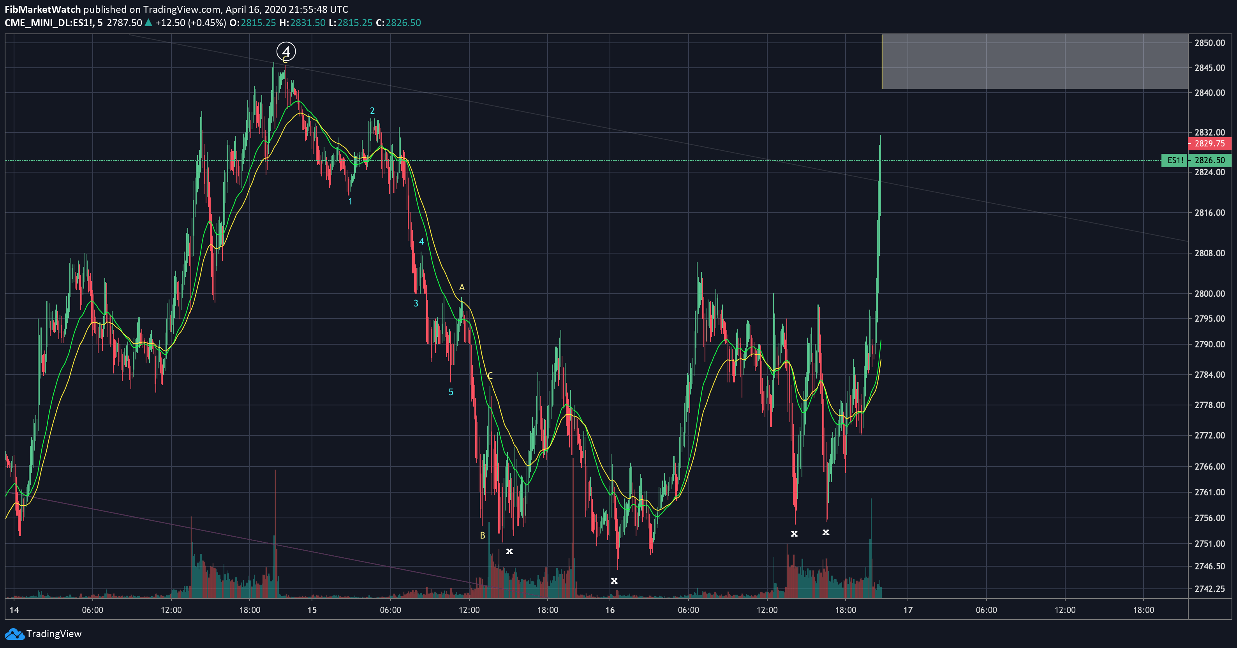This screenshot has width=1237, height=648.
Task: Click the C:2826.50 close value
Action: point(398,23)
